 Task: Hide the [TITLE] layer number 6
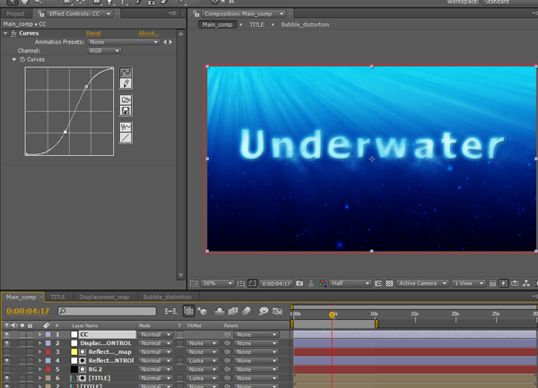[x=7, y=378]
